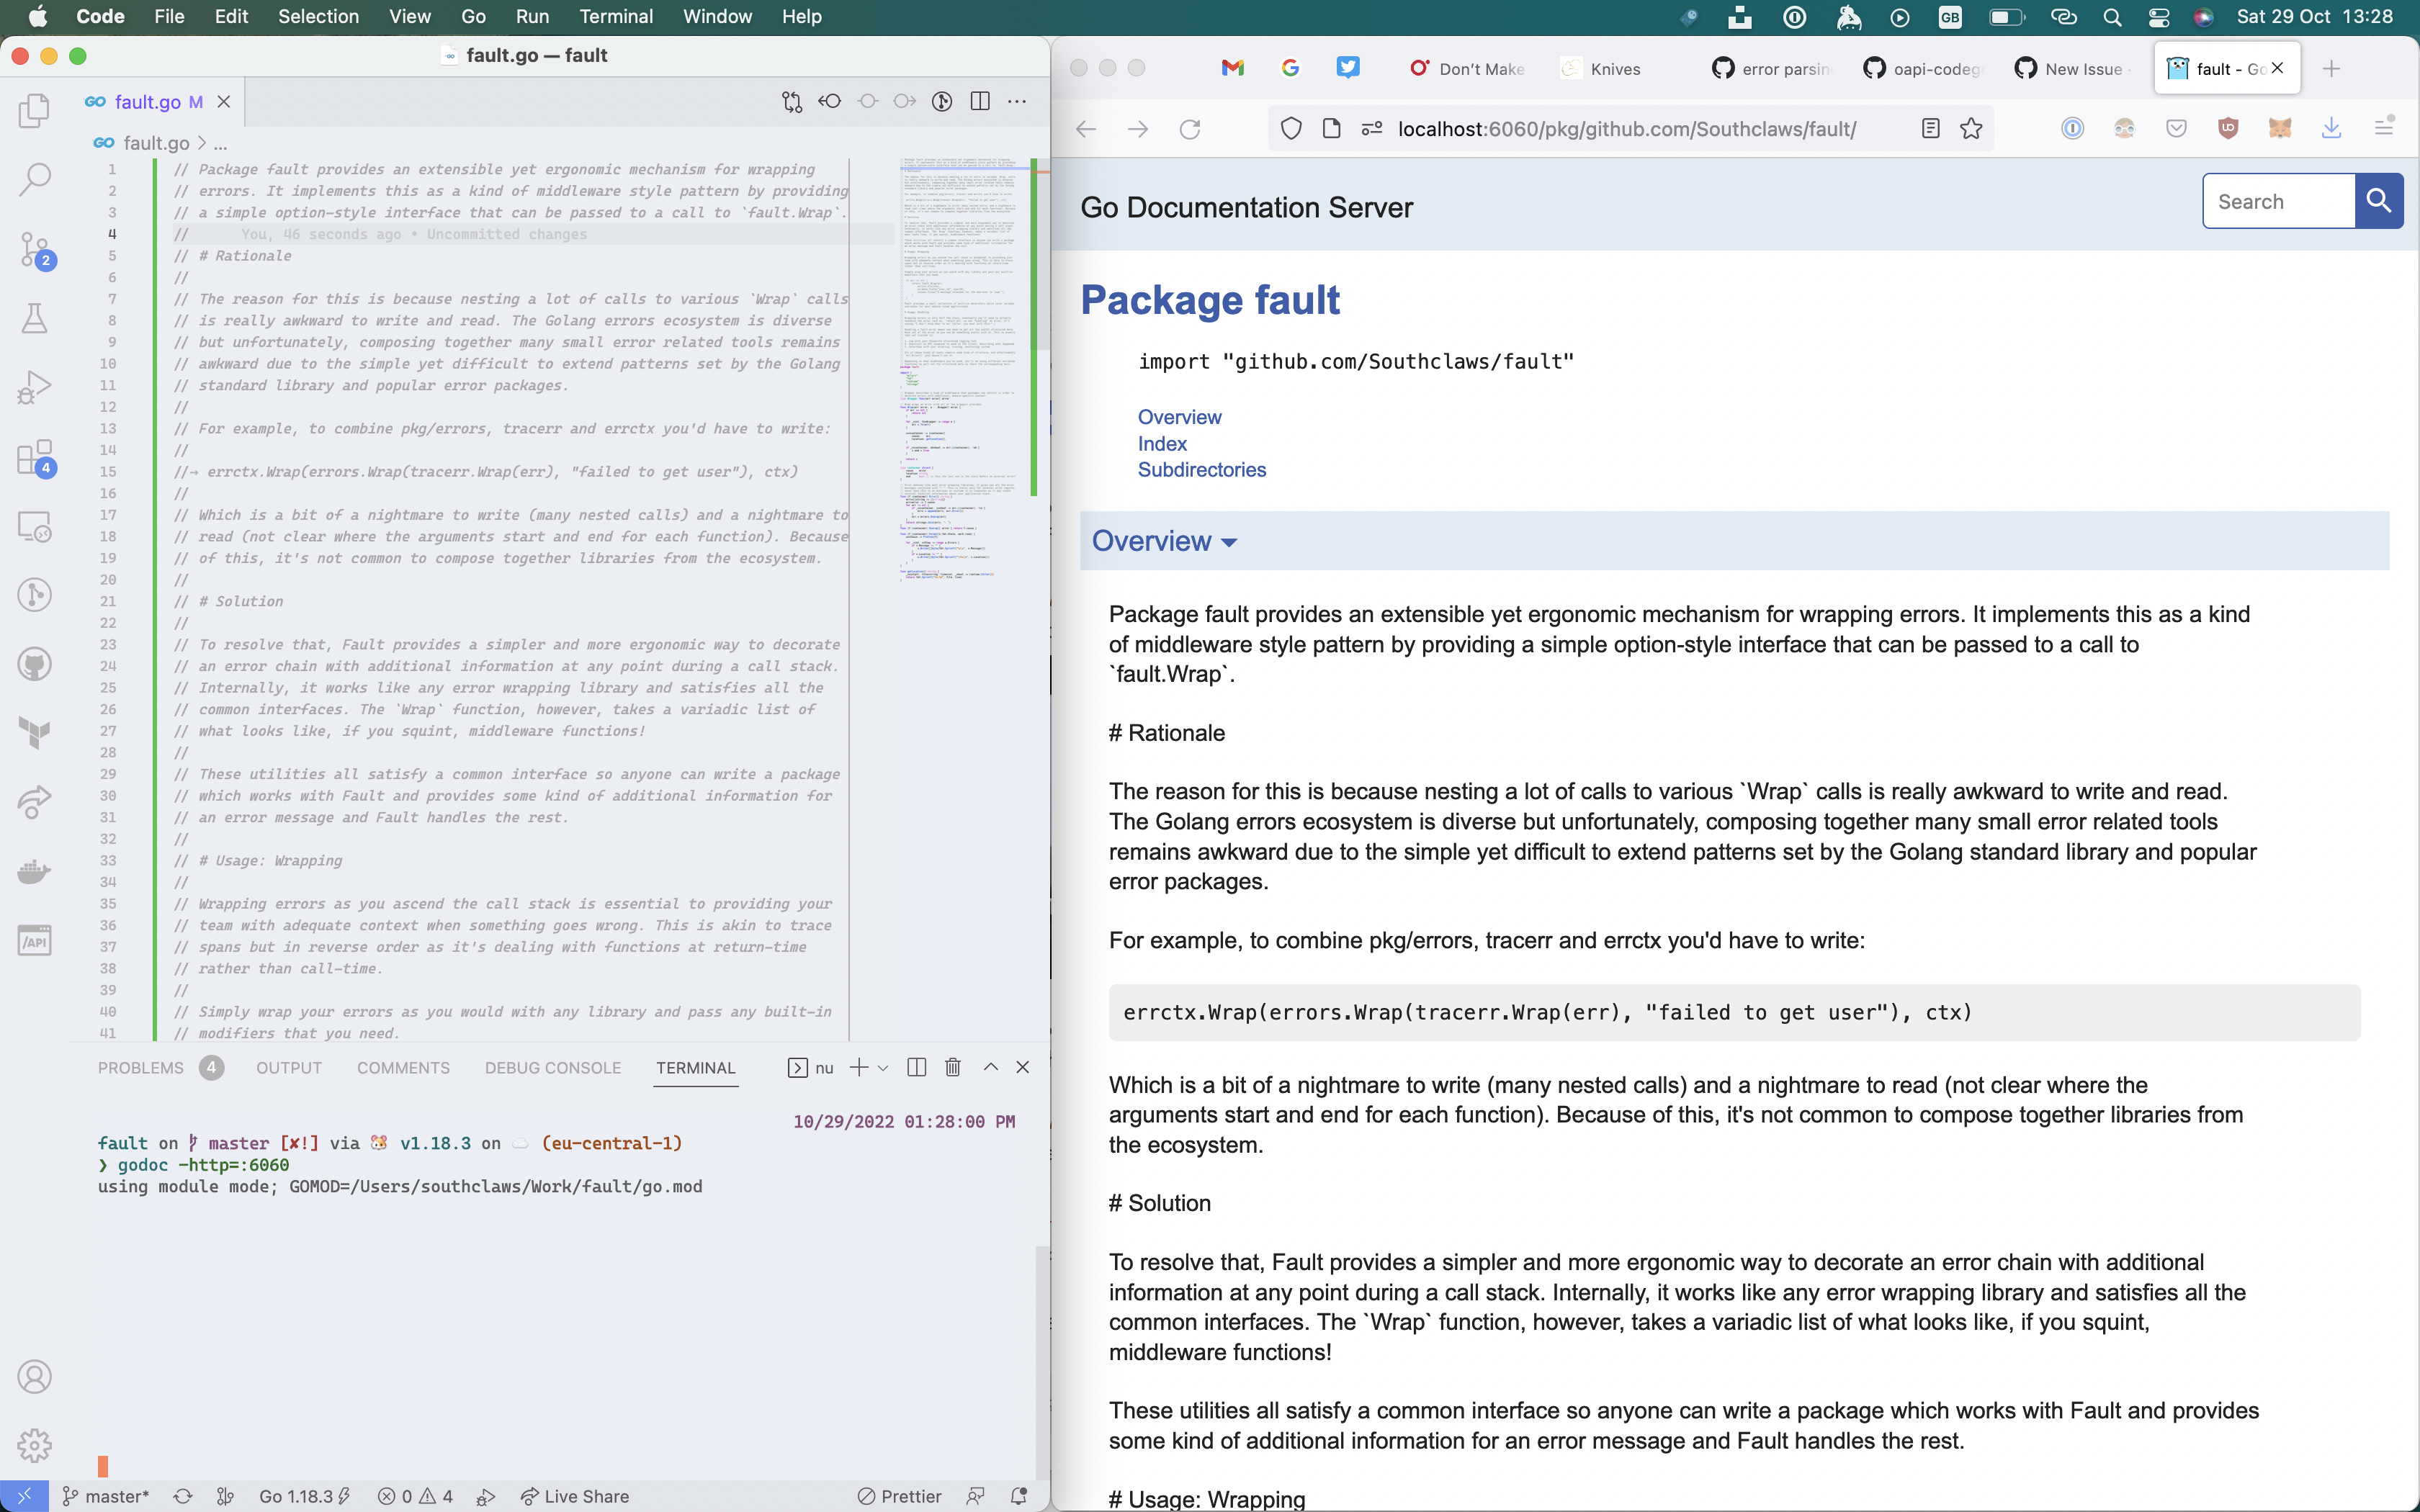Screen dimensions: 2420x1512
Task: Bookmark the current page with the star
Action: [1971, 128]
